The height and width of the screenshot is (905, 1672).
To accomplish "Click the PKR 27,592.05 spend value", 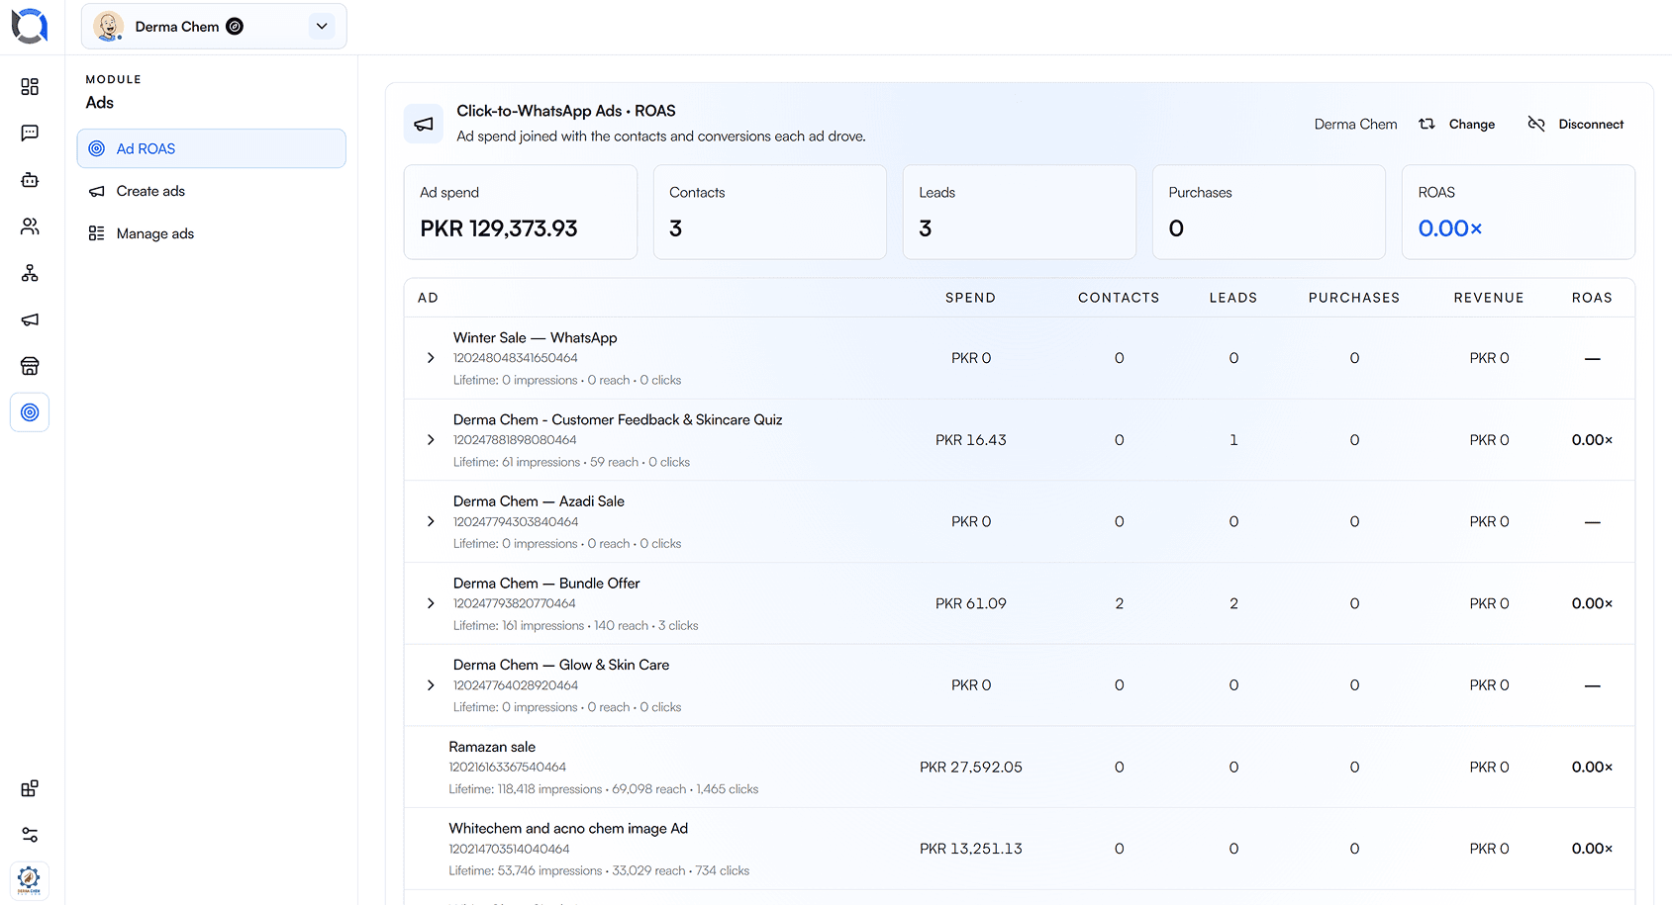I will (971, 768).
